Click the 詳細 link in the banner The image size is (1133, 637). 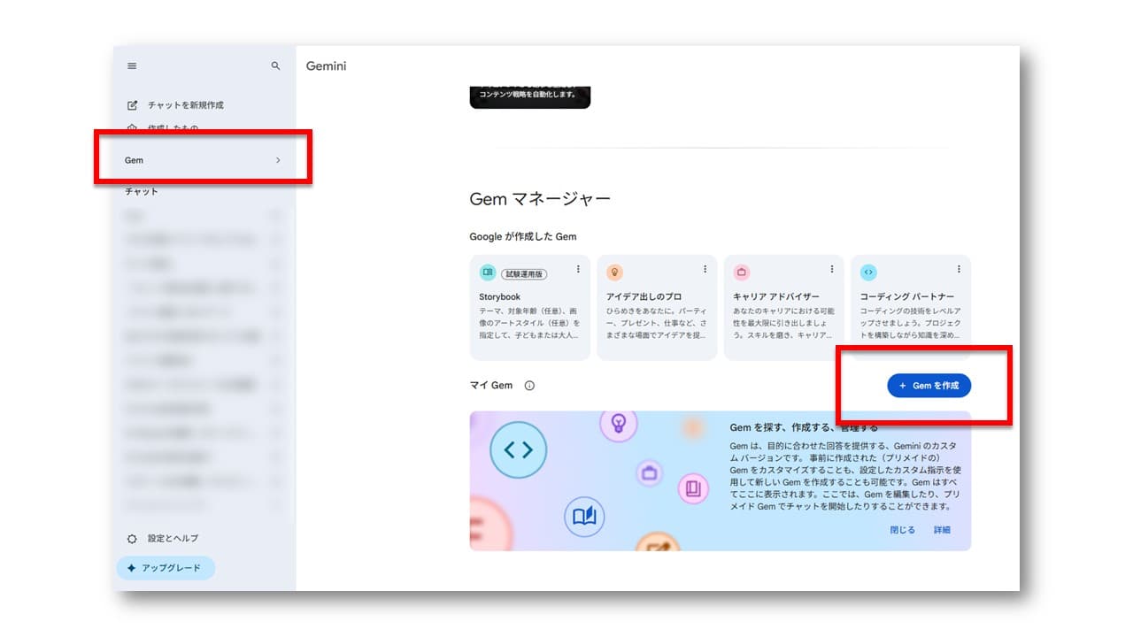[x=942, y=529]
